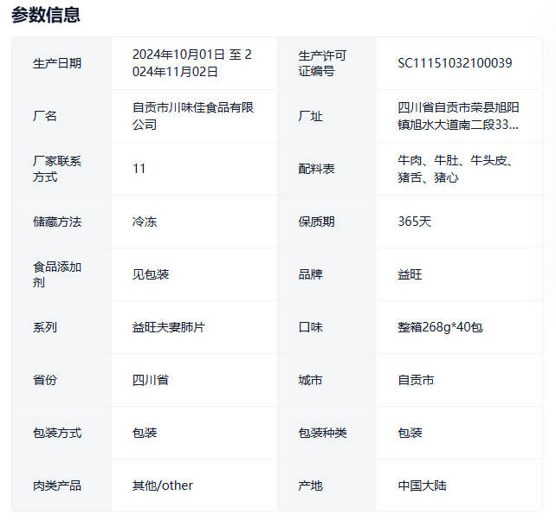Click license number SC11151032100039
Screen dimensions: 556x521
(x=455, y=63)
